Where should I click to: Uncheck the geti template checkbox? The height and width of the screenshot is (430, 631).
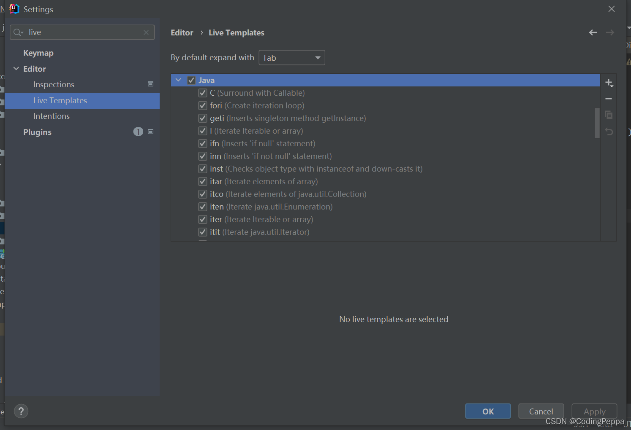[x=203, y=118]
